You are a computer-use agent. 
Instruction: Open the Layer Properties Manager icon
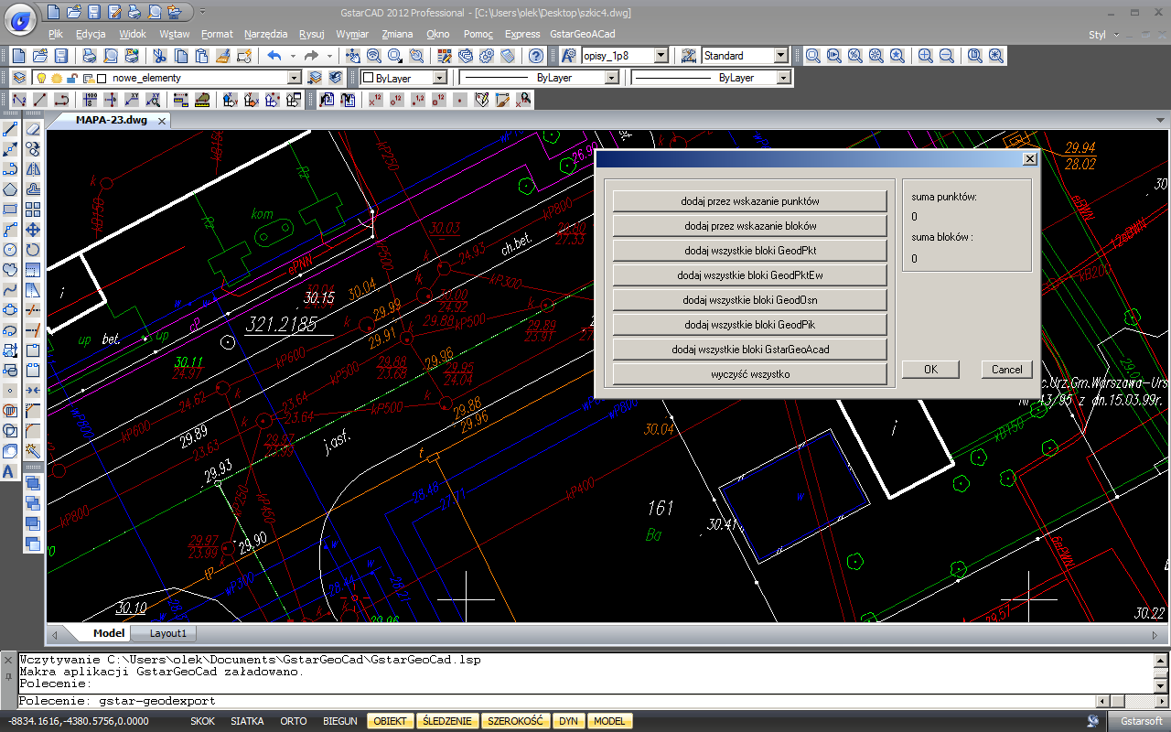point(18,78)
